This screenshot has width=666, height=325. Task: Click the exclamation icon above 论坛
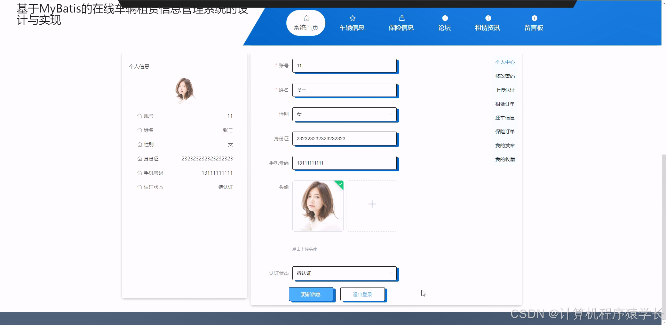pyautogui.click(x=445, y=18)
